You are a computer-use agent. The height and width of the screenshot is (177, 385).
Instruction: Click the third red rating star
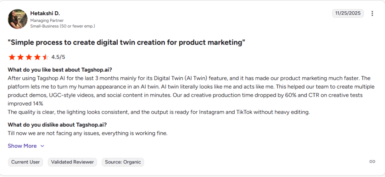(29, 57)
